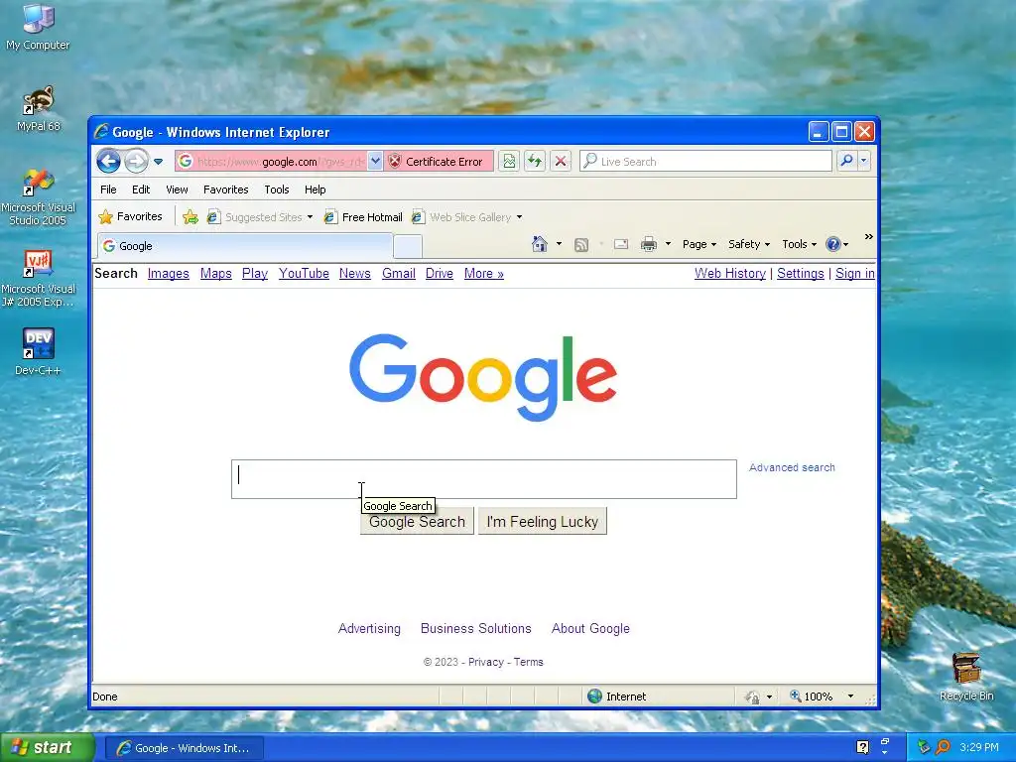Click the Certificate Error security badge
The image size is (1016, 762).
point(438,162)
